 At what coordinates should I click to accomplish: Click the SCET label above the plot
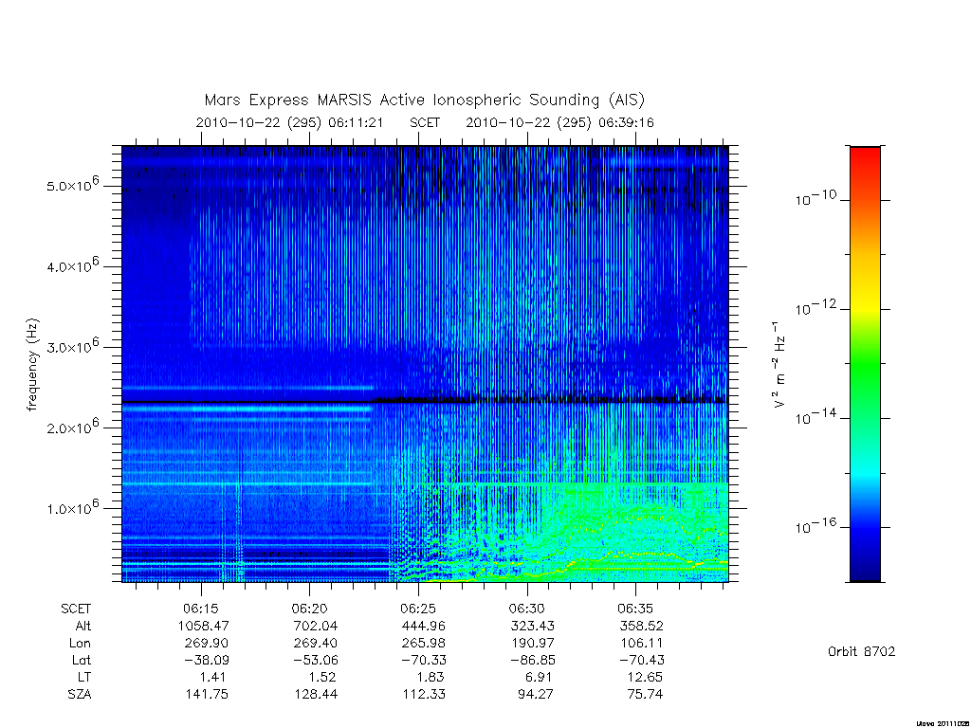point(425,122)
